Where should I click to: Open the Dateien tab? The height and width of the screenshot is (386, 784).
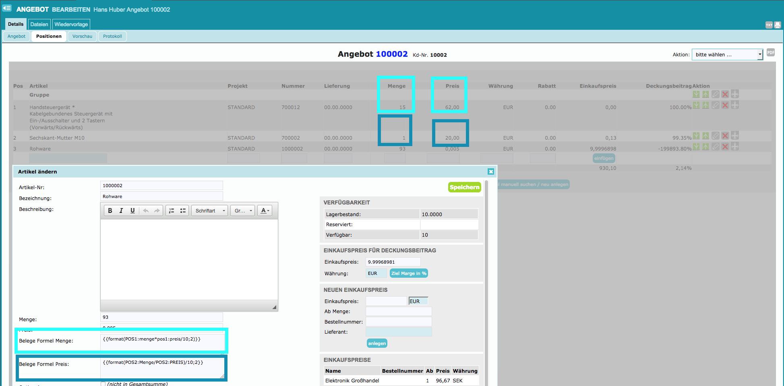point(39,25)
